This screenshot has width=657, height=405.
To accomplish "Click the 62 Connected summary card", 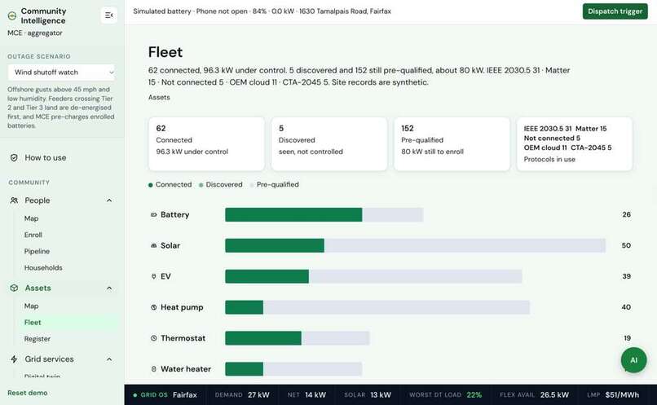I will tap(206, 144).
